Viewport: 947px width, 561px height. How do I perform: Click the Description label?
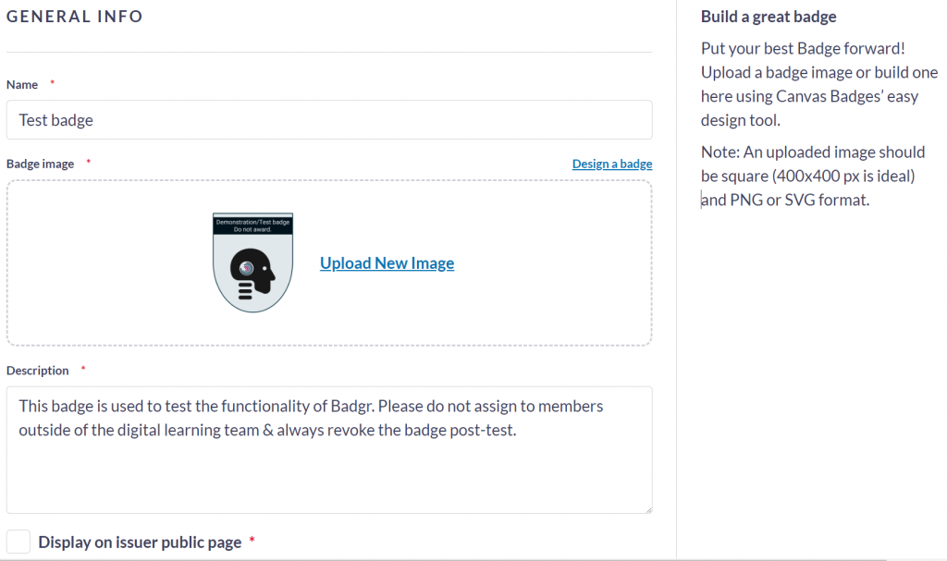pos(37,371)
